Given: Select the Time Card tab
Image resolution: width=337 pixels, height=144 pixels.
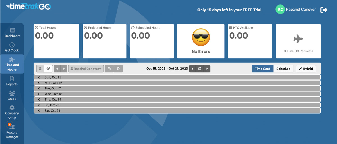Looking at the screenshot, I should point(262,69).
